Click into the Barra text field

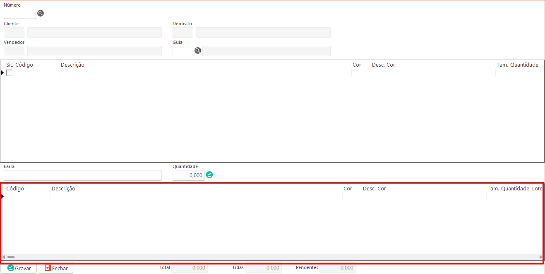point(82,175)
